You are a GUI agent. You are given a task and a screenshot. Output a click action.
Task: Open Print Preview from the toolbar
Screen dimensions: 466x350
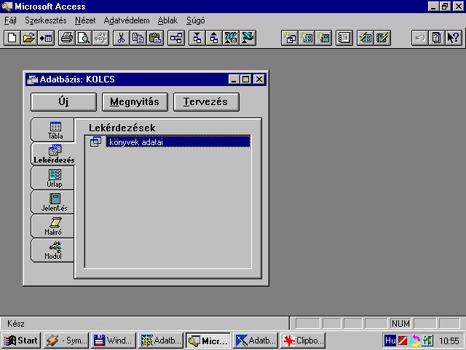pos(84,38)
